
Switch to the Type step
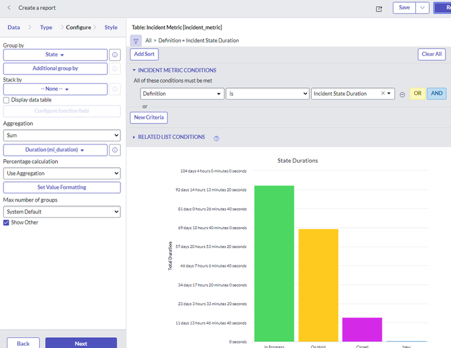tap(46, 28)
